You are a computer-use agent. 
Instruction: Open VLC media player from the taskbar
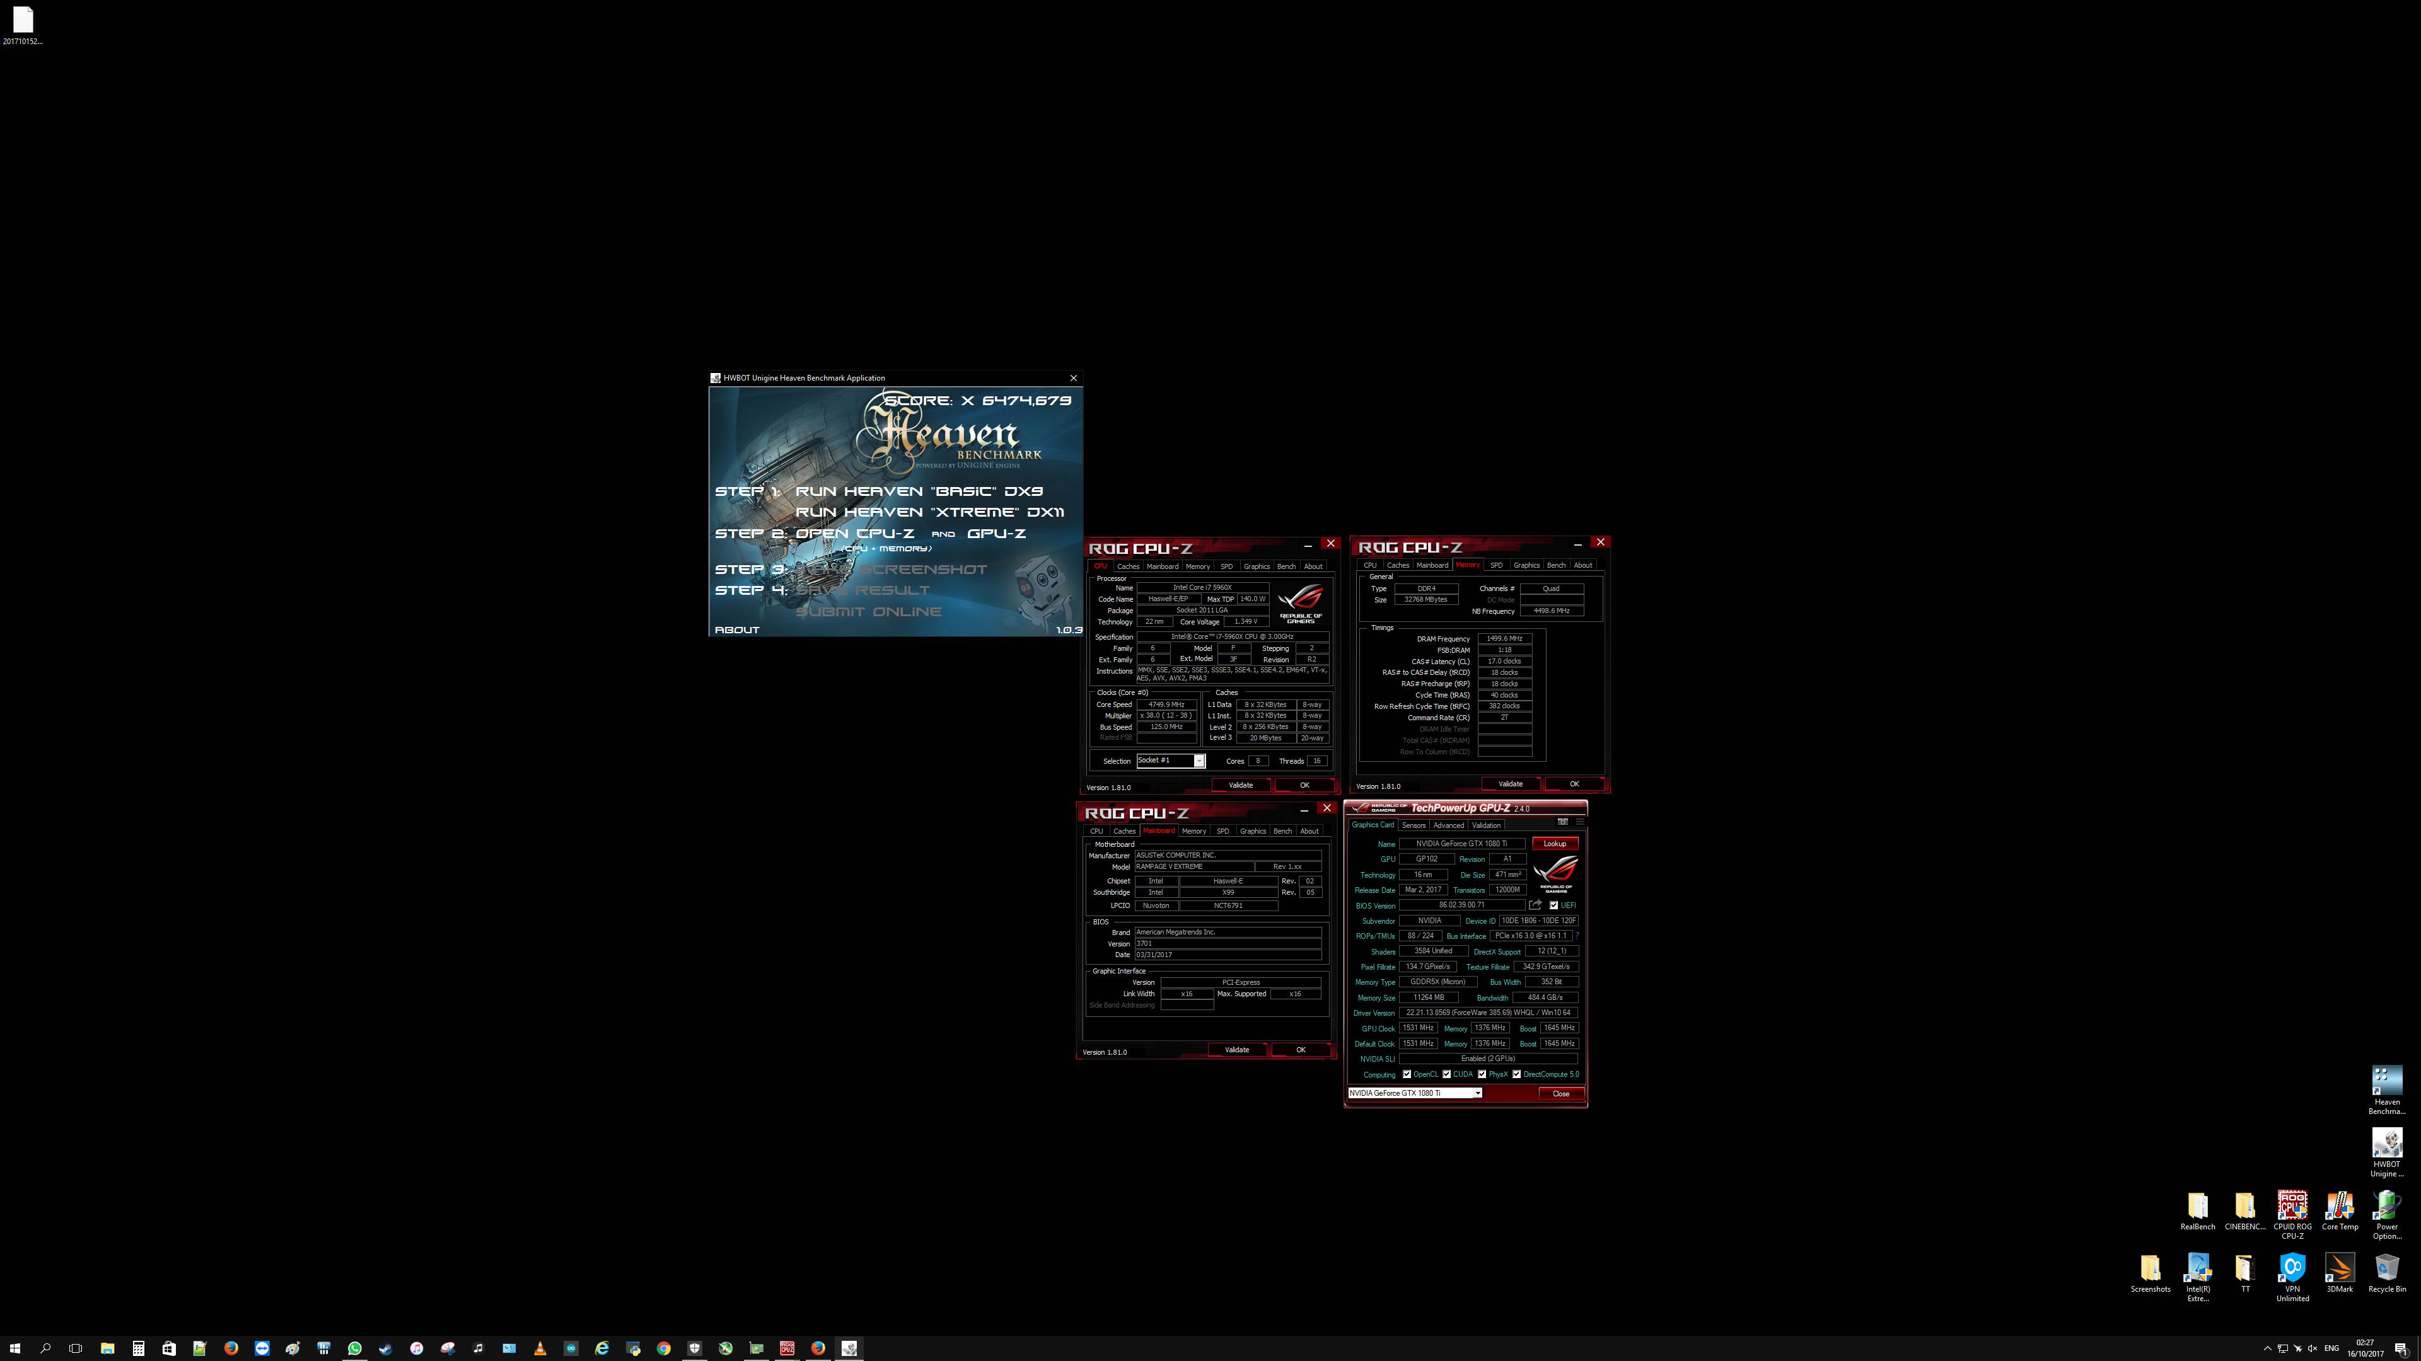(x=540, y=1348)
